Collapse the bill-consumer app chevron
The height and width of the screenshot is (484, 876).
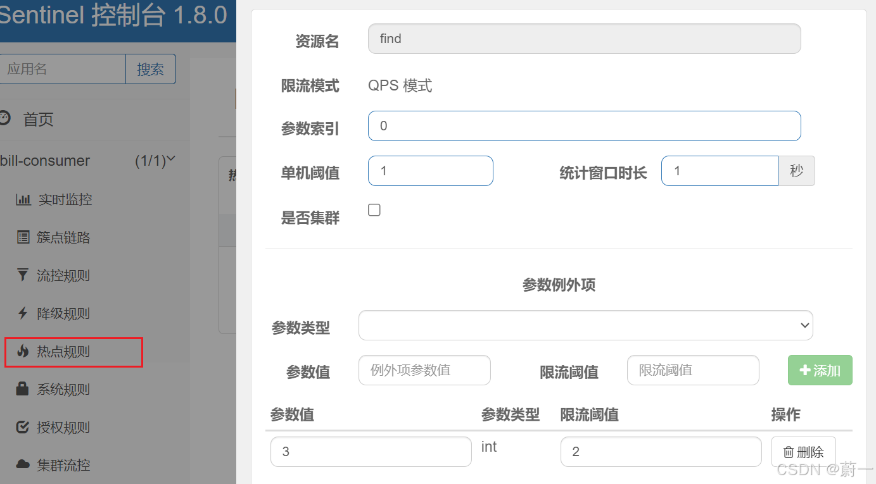170,159
